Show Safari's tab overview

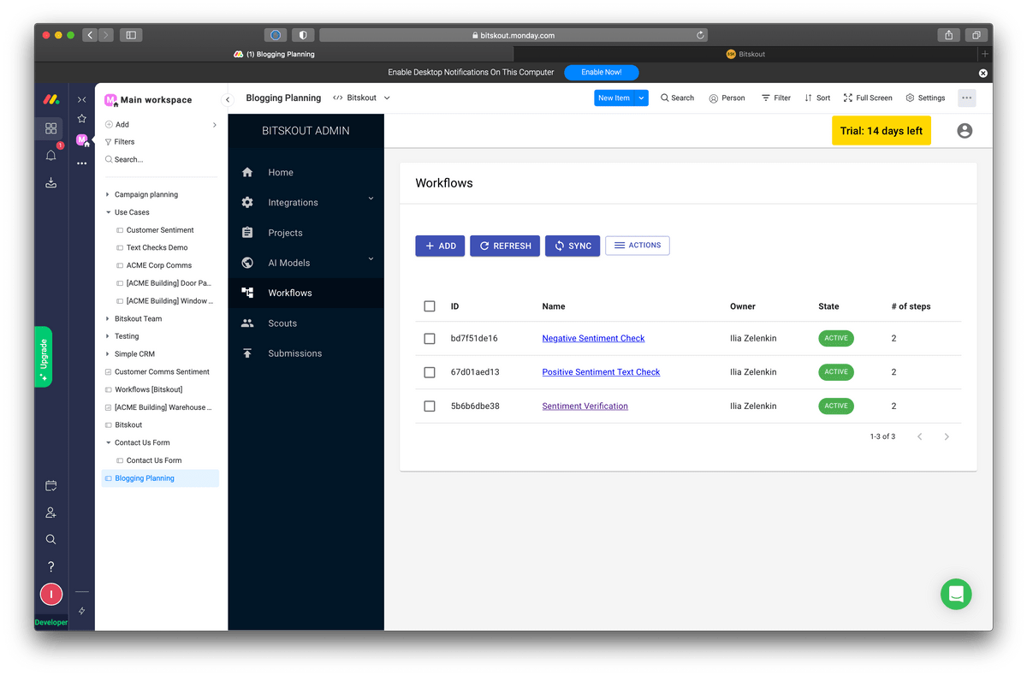[x=976, y=35]
